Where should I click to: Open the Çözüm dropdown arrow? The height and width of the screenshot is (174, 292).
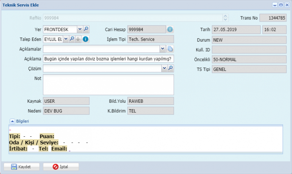tap(164, 68)
